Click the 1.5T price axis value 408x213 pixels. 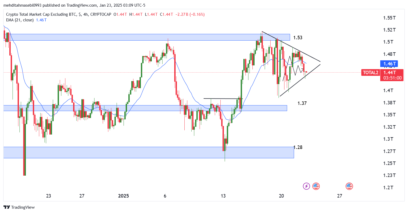pos(388,42)
